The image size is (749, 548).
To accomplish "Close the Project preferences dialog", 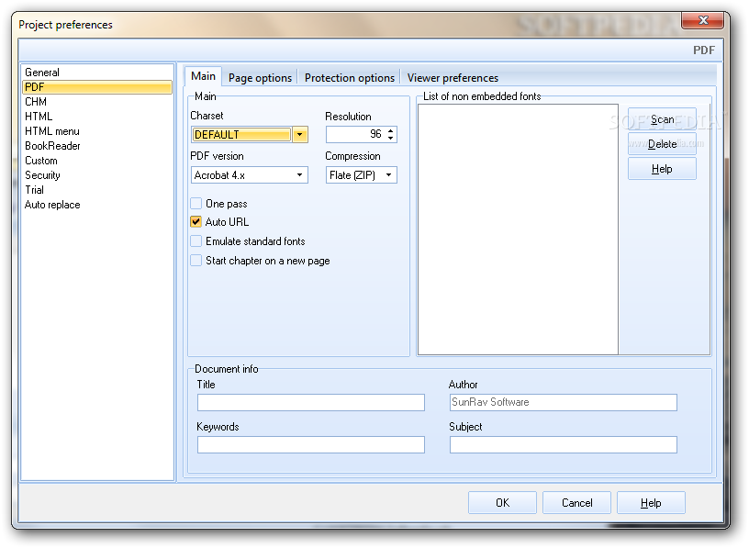I will tap(702, 20).
